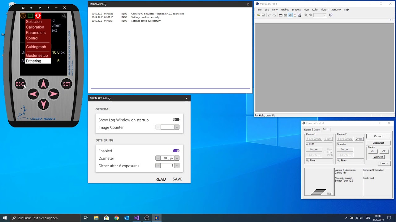The width and height of the screenshot is (396, 222).
Task: Click the folder icon in MGEN title bar
Action: point(31,8)
